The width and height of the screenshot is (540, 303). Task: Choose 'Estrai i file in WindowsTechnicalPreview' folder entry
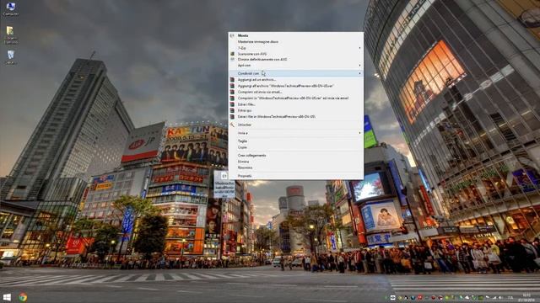click(x=296, y=117)
